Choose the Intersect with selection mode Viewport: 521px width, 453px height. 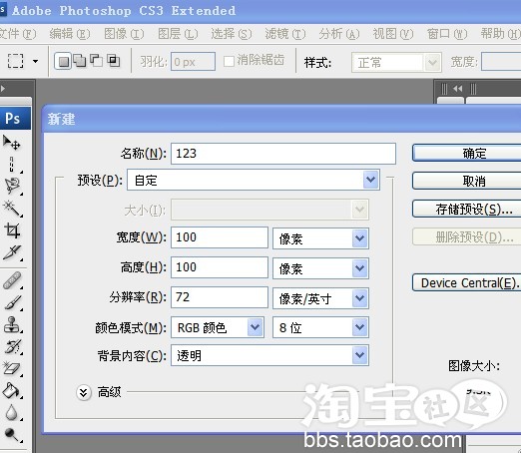pyautogui.click(x=114, y=61)
